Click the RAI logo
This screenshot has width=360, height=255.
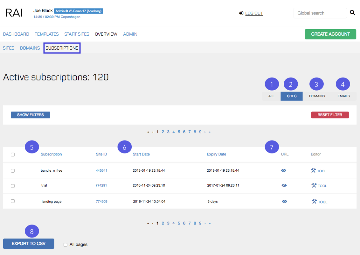click(14, 13)
